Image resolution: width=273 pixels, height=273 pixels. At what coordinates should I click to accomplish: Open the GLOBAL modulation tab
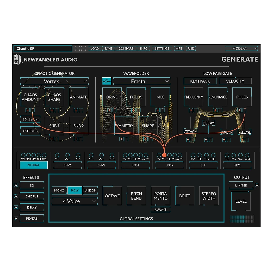34,165
